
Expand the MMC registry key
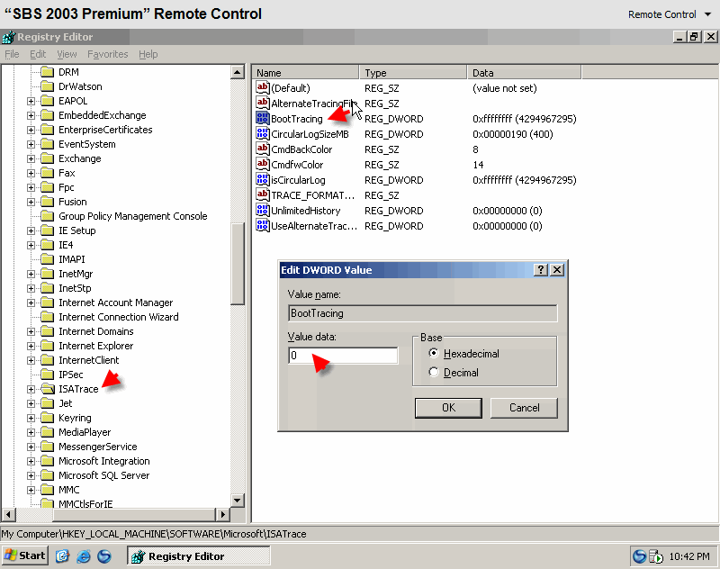click(31, 490)
